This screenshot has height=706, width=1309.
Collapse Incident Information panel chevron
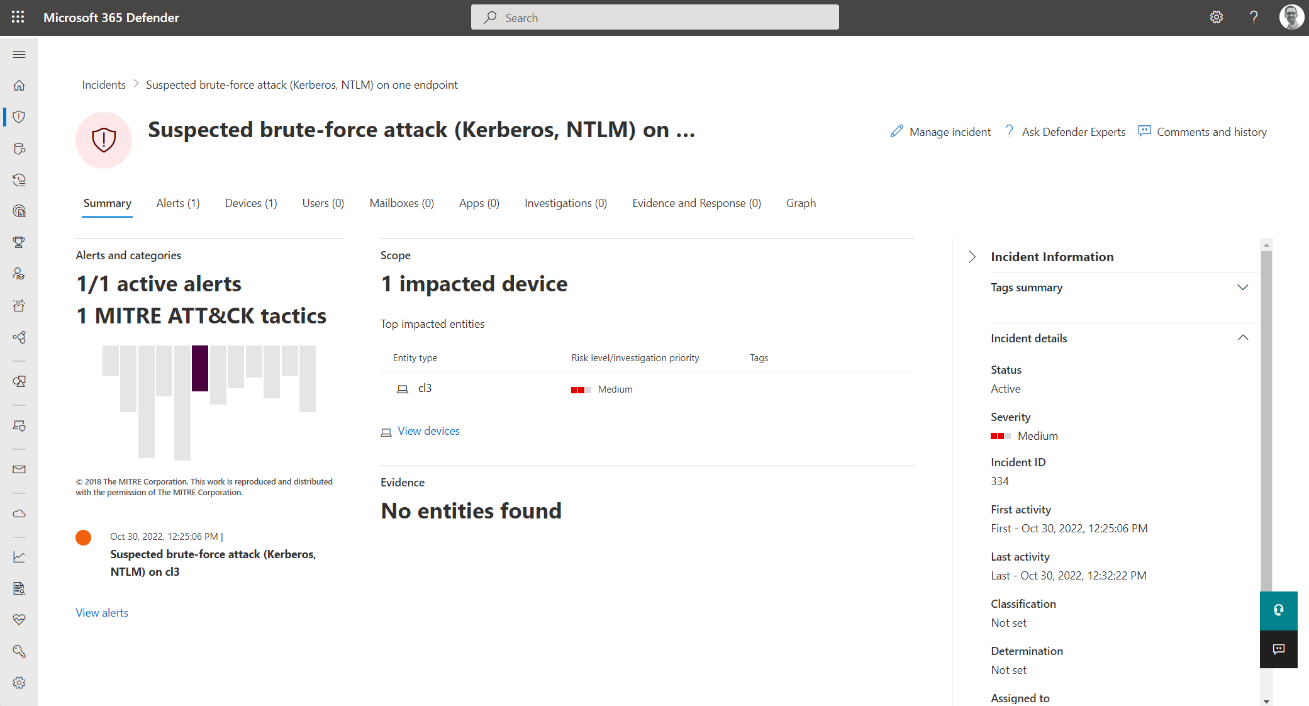(x=972, y=257)
